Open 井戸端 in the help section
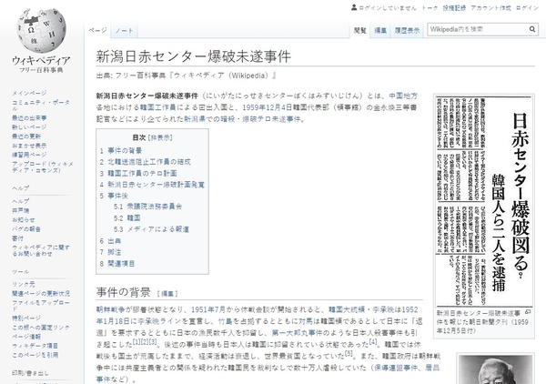Viewport: 546px width, 384px height. coord(21,210)
